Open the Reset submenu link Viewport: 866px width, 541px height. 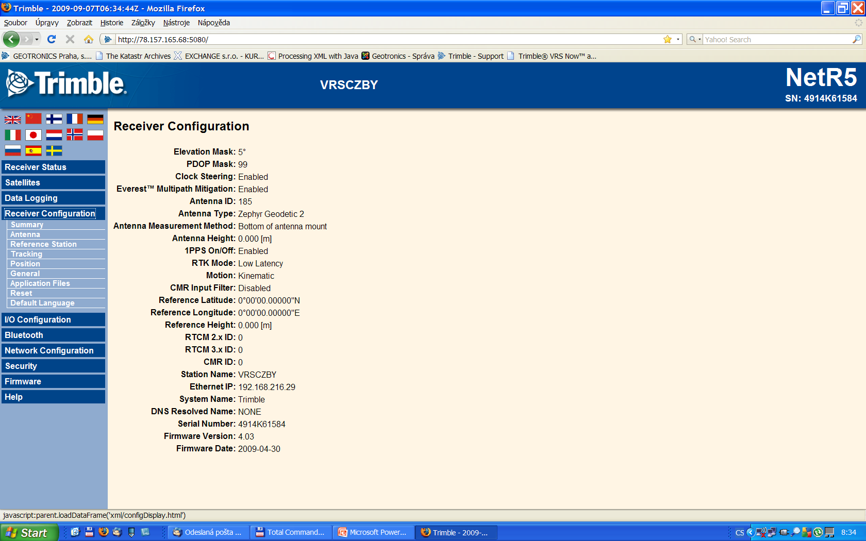(x=21, y=293)
